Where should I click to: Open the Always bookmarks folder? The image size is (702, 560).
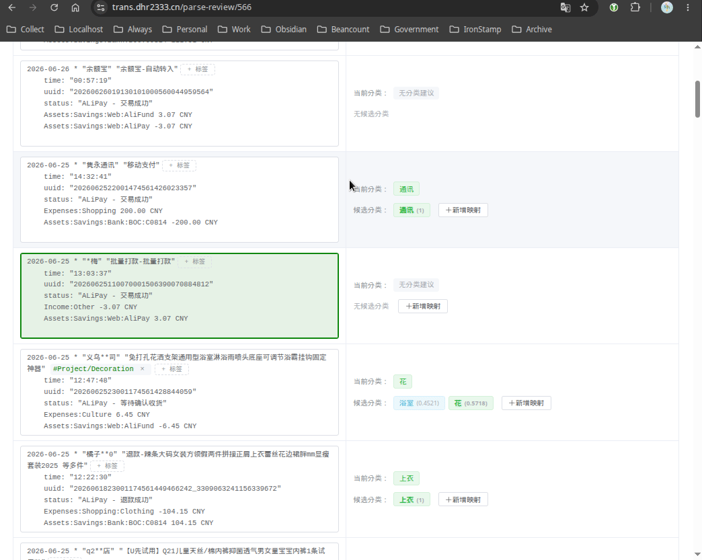132,29
